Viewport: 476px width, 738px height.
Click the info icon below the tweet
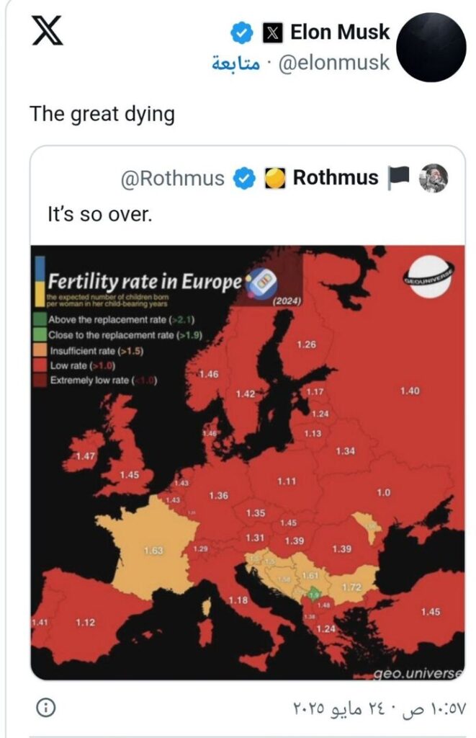45,707
